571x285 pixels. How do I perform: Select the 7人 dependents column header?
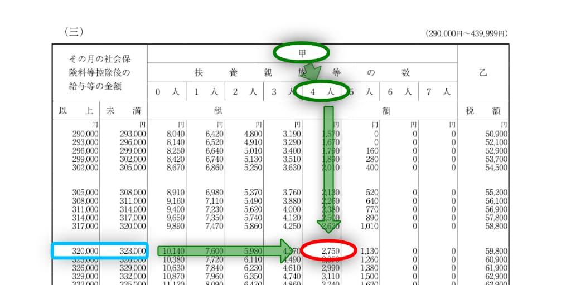[x=438, y=92]
